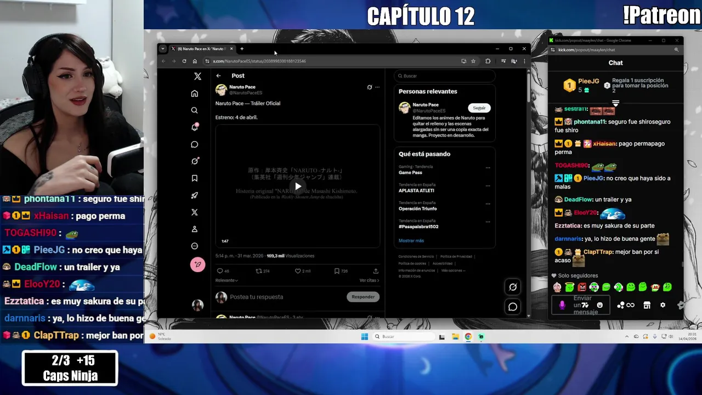Click the reply icon with 48 replies
The height and width of the screenshot is (395, 702).
coord(219,271)
